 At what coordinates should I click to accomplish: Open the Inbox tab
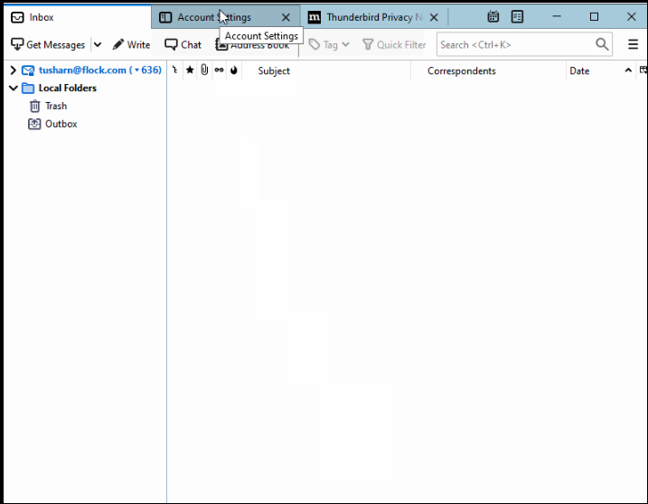click(x=77, y=17)
